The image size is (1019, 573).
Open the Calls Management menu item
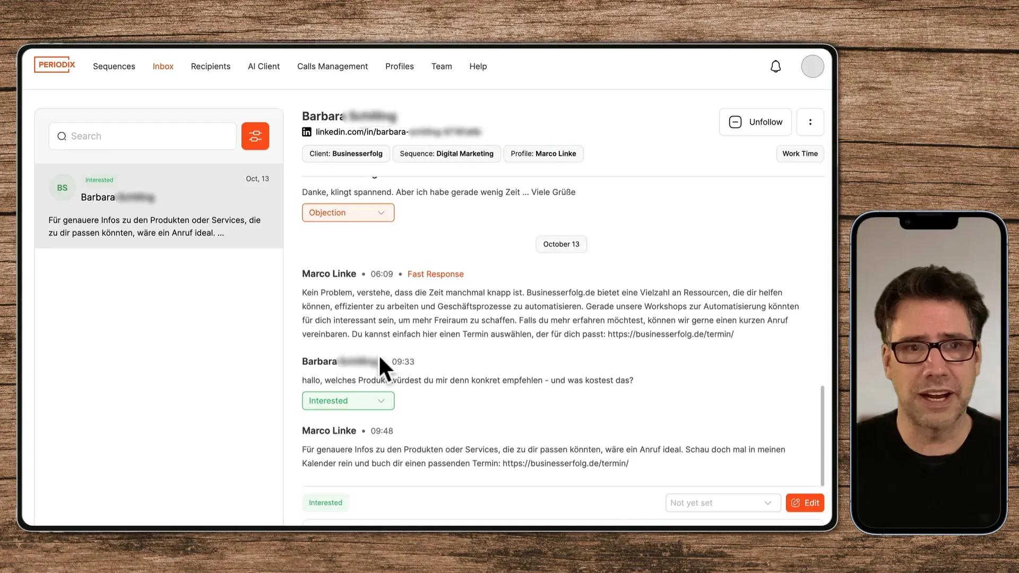tap(332, 66)
